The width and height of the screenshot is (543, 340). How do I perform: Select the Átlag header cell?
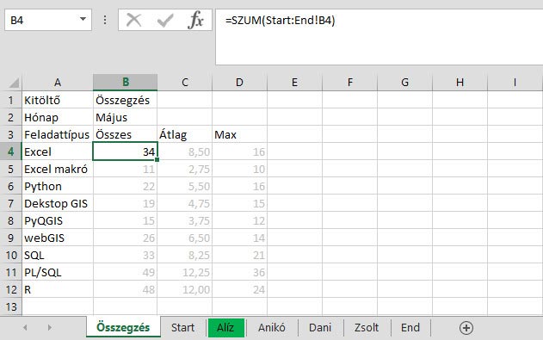pyautogui.click(x=185, y=134)
